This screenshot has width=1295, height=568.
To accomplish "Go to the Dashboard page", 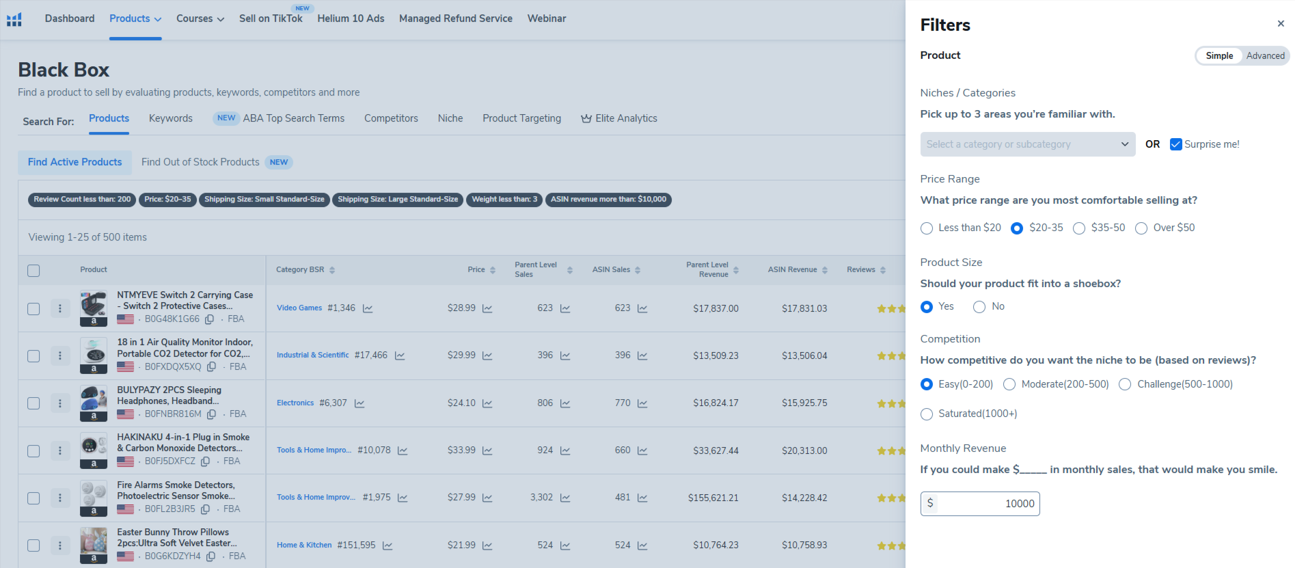I will 70,18.
